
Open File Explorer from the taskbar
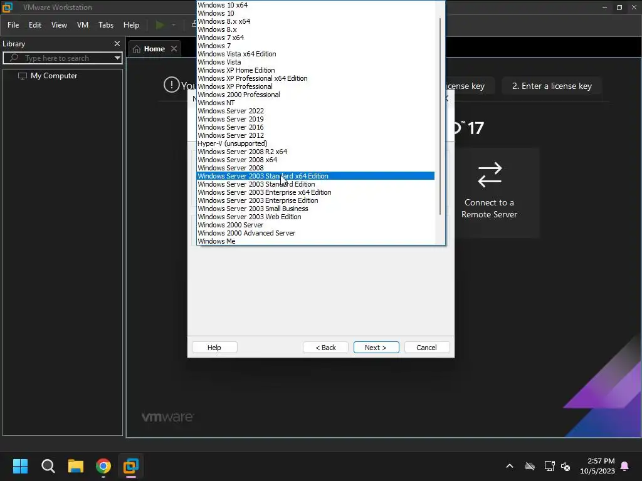[x=76, y=466]
